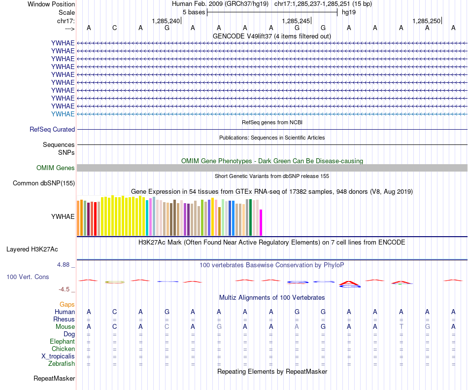Viewport: 468px width, 390px height.
Task: Click YWHAE label beside the GTEx bar chart
Action: point(63,216)
